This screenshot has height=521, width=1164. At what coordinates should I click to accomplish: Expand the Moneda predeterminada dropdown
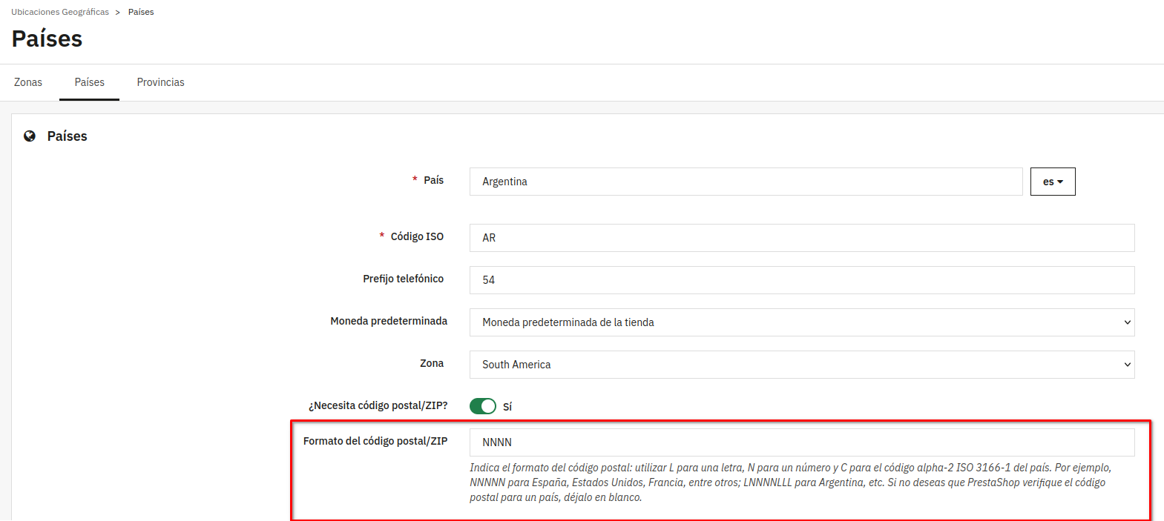pyautogui.click(x=801, y=322)
